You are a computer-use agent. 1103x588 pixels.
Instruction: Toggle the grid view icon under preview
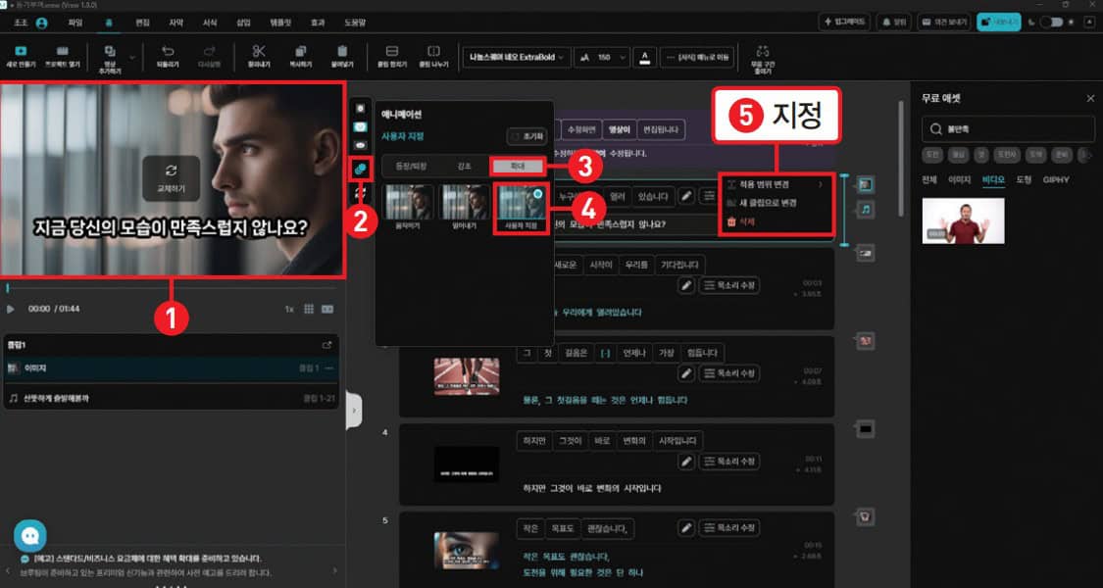pyautogui.click(x=308, y=309)
